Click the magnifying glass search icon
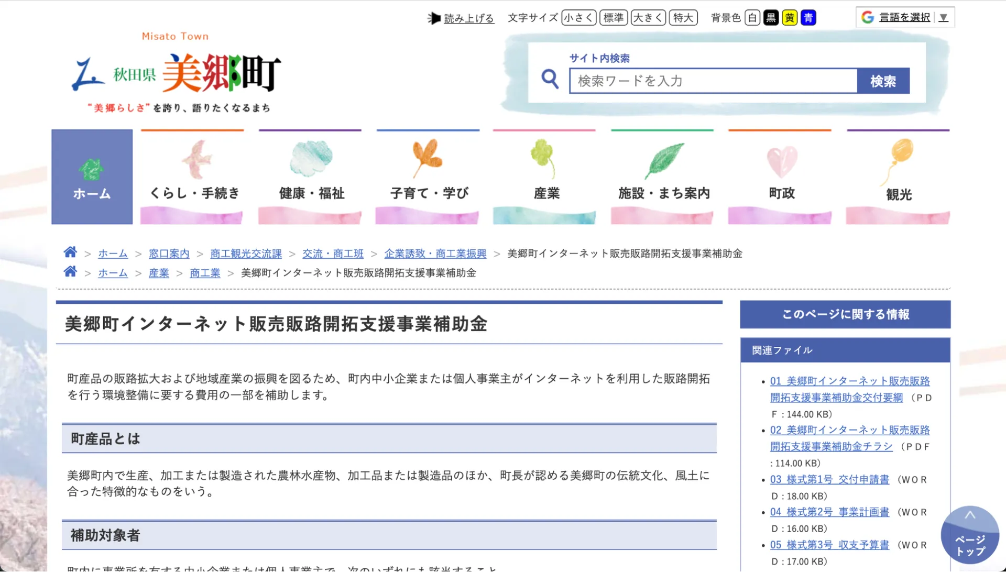 click(x=550, y=79)
